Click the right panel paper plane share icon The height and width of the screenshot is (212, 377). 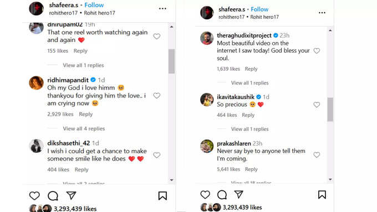[x=238, y=194]
